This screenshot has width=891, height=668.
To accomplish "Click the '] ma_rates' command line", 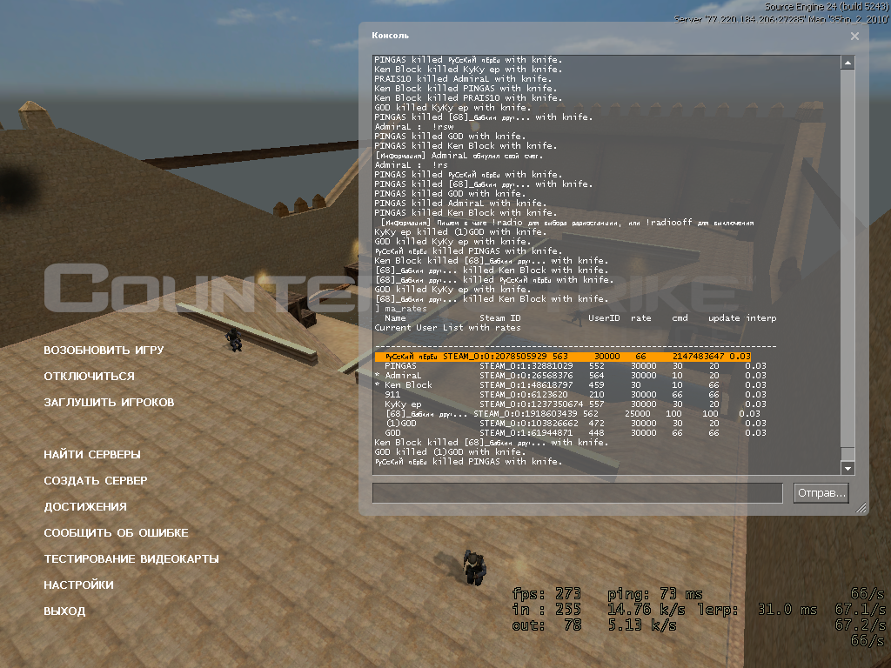I will [400, 309].
